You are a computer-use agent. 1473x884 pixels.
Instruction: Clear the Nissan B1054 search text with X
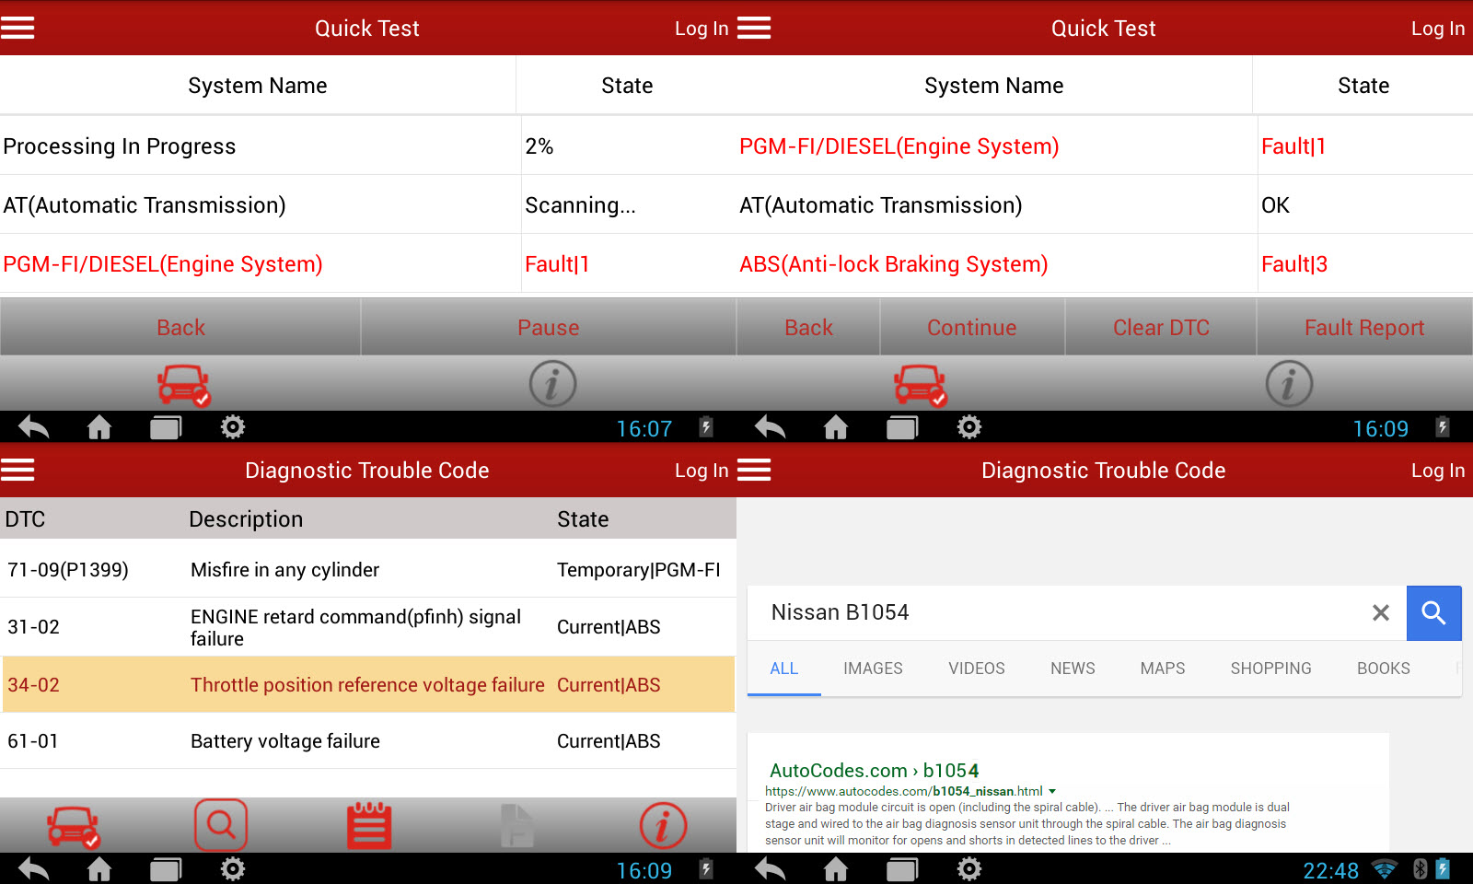(x=1380, y=613)
